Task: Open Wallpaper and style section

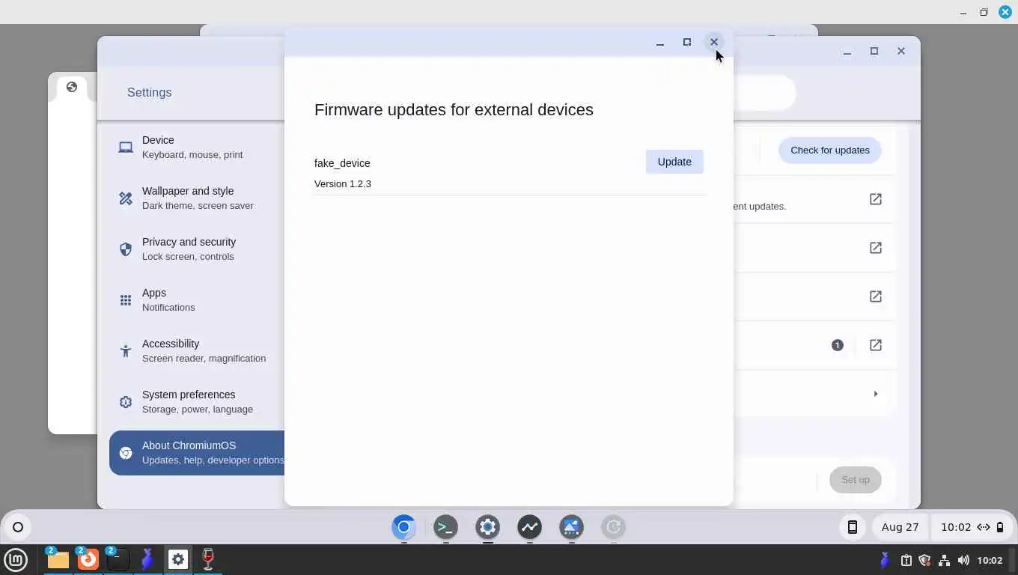Action: pyautogui.click(x=196, y=198)
